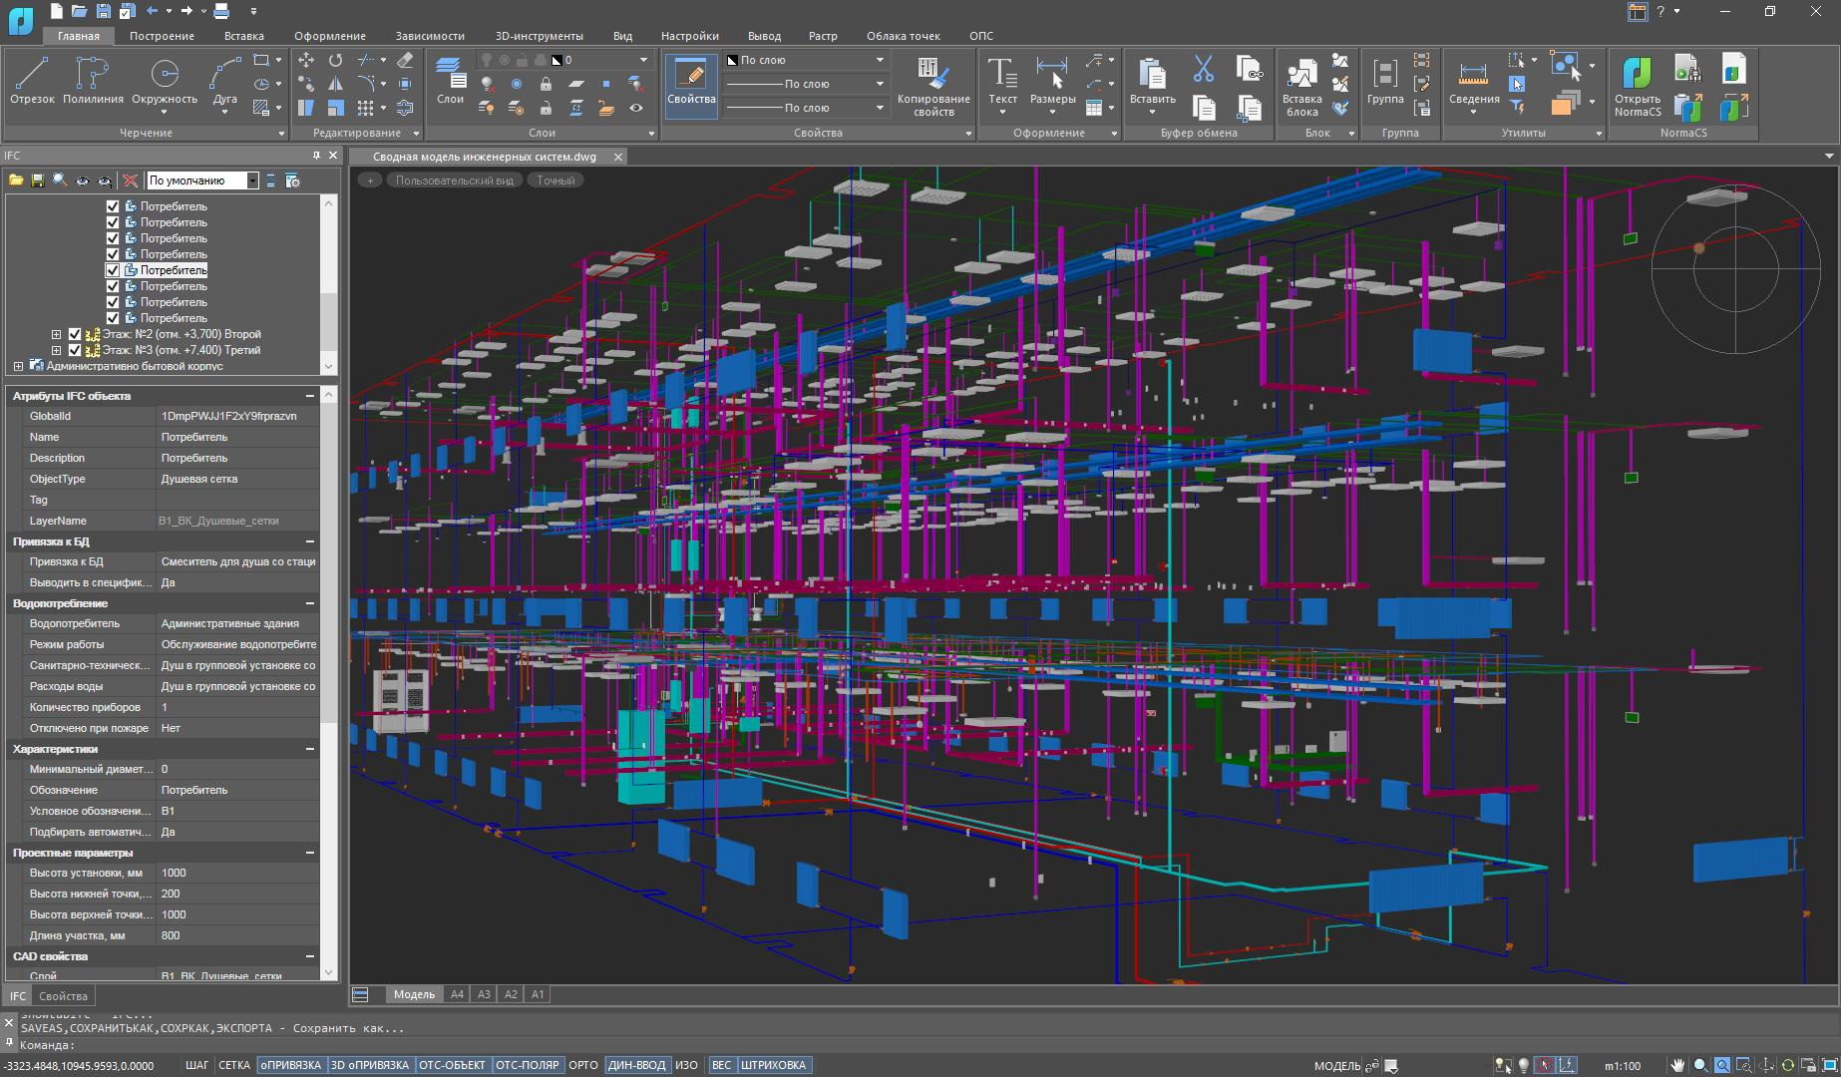This screenshot has height=1077, width=1841.
Task: Click Открыть NormaCS button
Action: pyautogui.click(x=1638, y=86)
